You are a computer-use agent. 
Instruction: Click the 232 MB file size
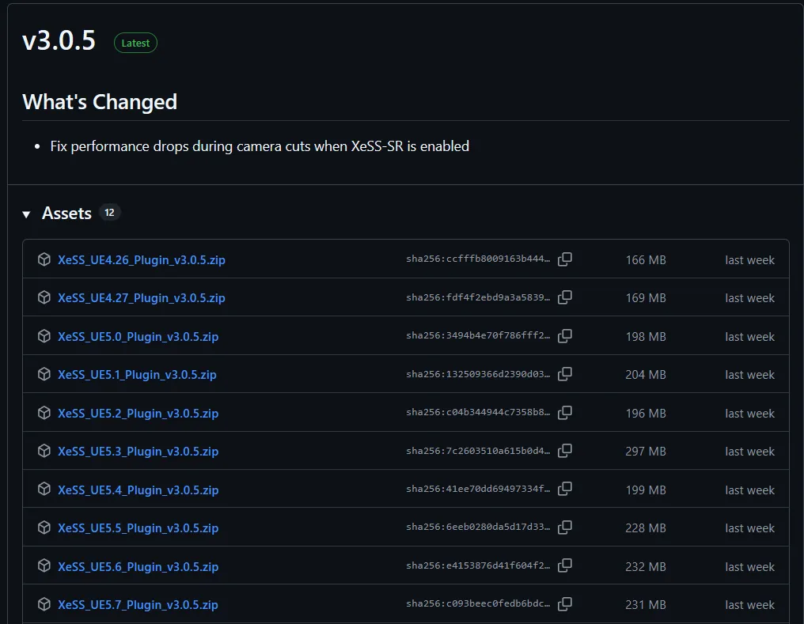(x=646, y=566)
